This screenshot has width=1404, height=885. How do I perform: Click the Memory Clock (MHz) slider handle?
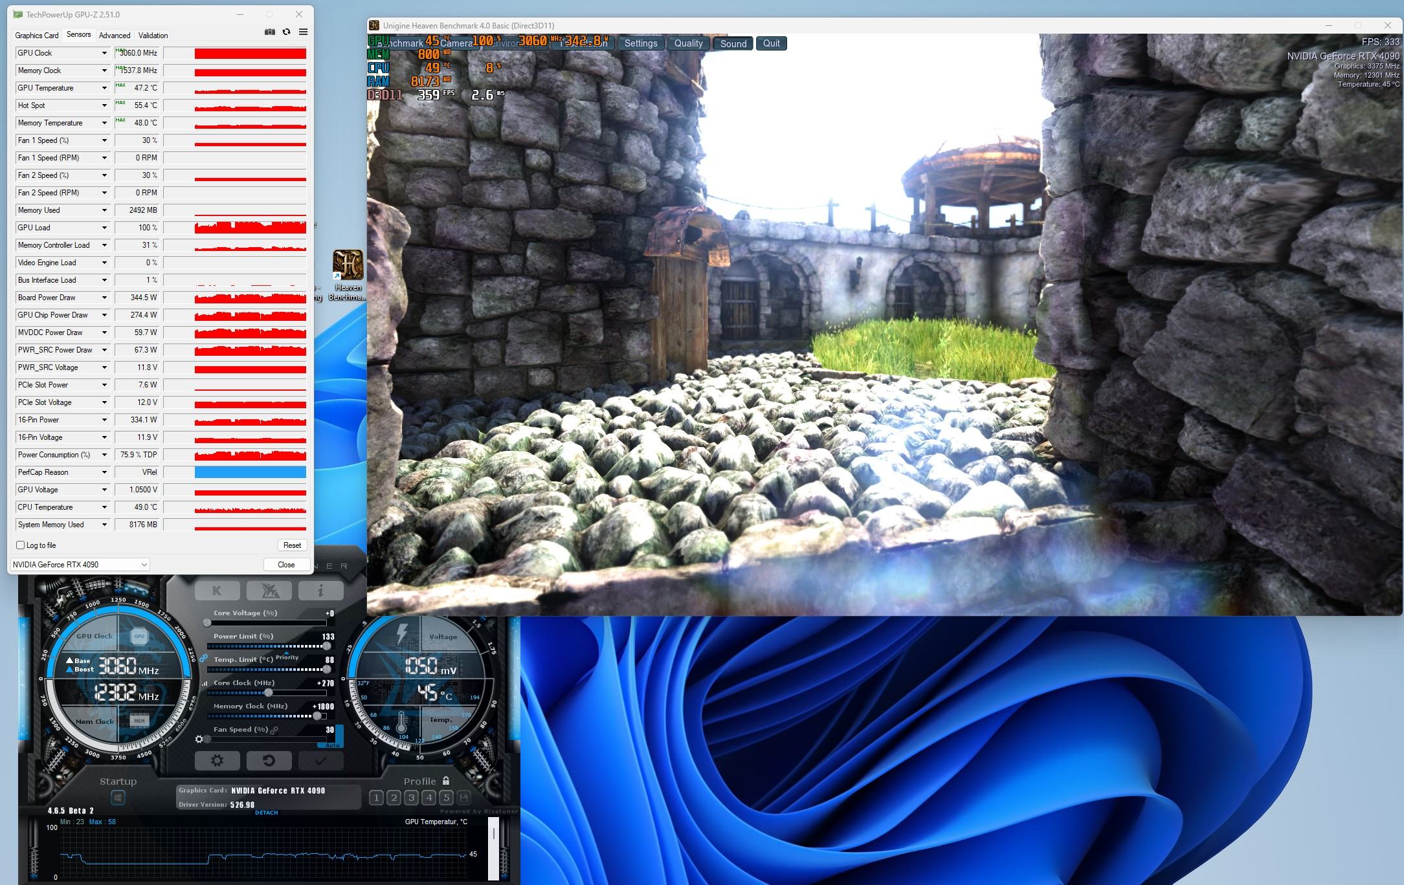click(x=318, y=716)
